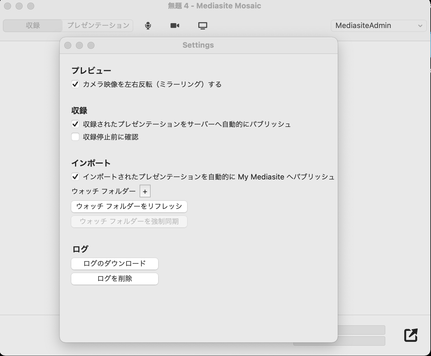Click the ログ section heading
The width and height of the screenshot is (431, 356).
[x=80, y=249]
